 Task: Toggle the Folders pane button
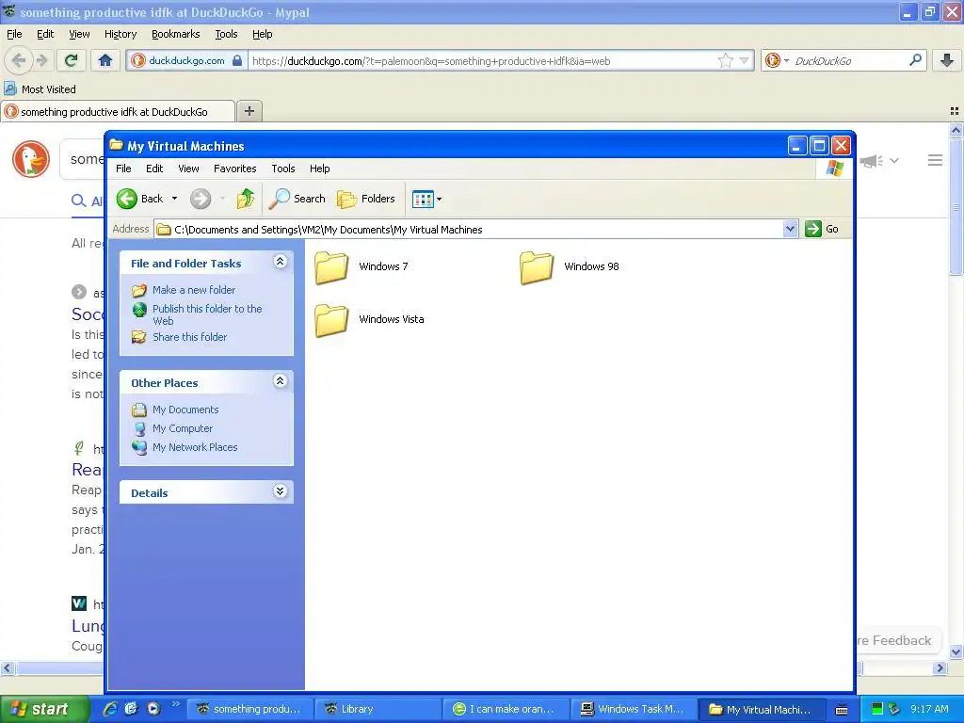(366, 199)
